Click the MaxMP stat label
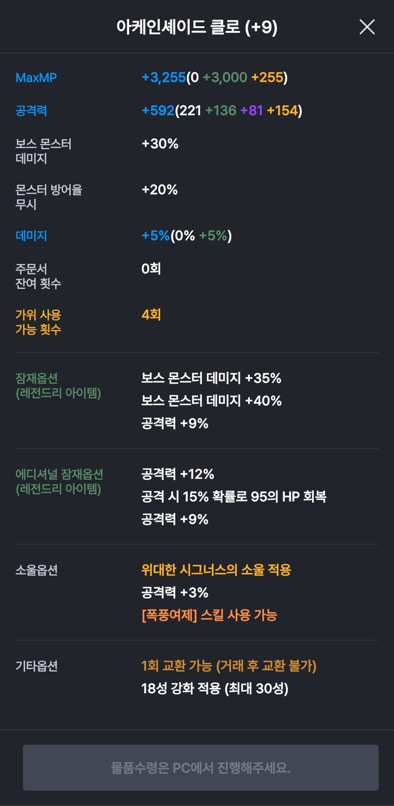 click(x=36, y=78)
